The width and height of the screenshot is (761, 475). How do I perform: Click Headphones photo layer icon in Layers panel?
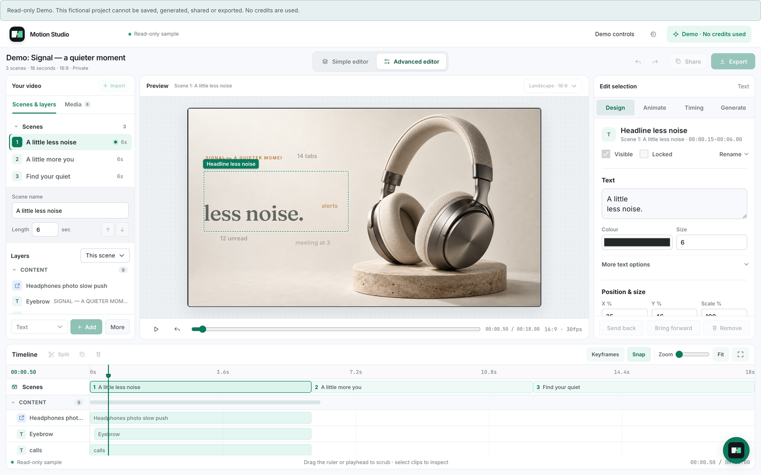(x=17, y=285)
